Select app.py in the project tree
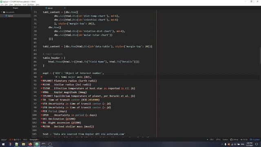The image size is (261, 147). pos(10,16)
